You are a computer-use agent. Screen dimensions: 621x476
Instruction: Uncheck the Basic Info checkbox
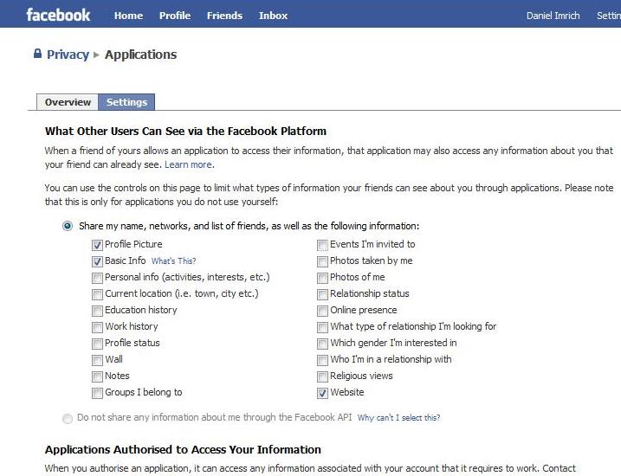97,261
